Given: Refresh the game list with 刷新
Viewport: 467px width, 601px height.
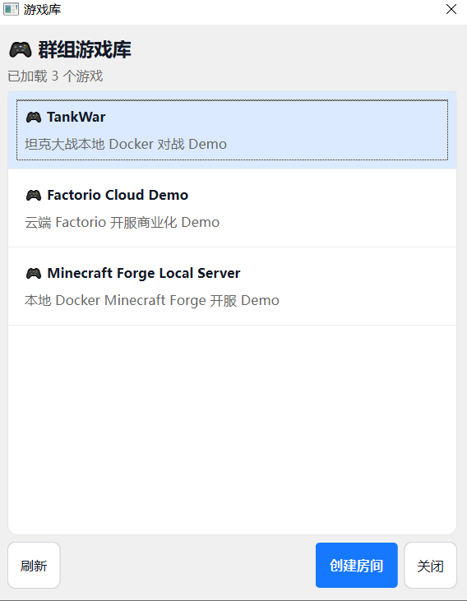Looking at the screenshot, I should click(34, 566).
